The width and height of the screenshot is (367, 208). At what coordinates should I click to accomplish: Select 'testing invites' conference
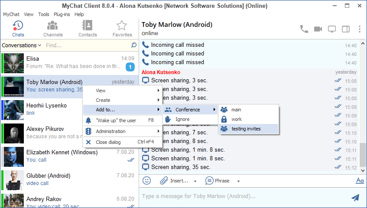pos(246,129)
